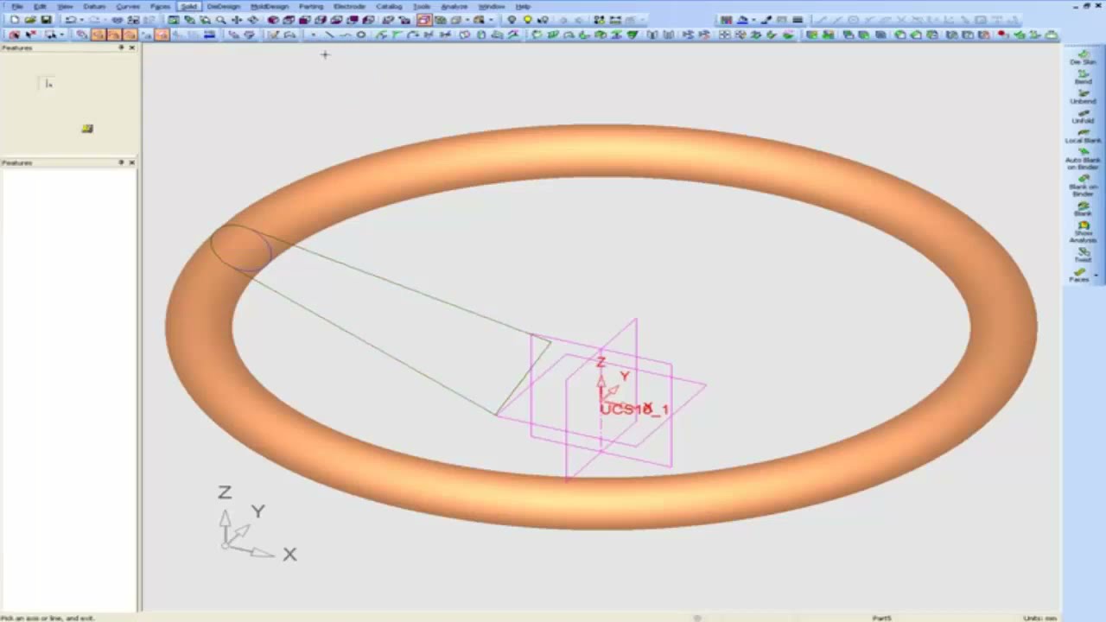The image size is (1106, 622).
Task: Click the Die Skin tool
Action: [1083, 58]
